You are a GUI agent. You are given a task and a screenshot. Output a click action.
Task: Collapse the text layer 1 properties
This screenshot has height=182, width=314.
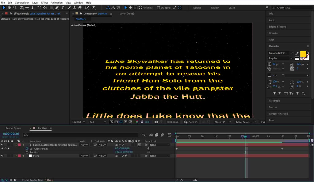point(17,145)
